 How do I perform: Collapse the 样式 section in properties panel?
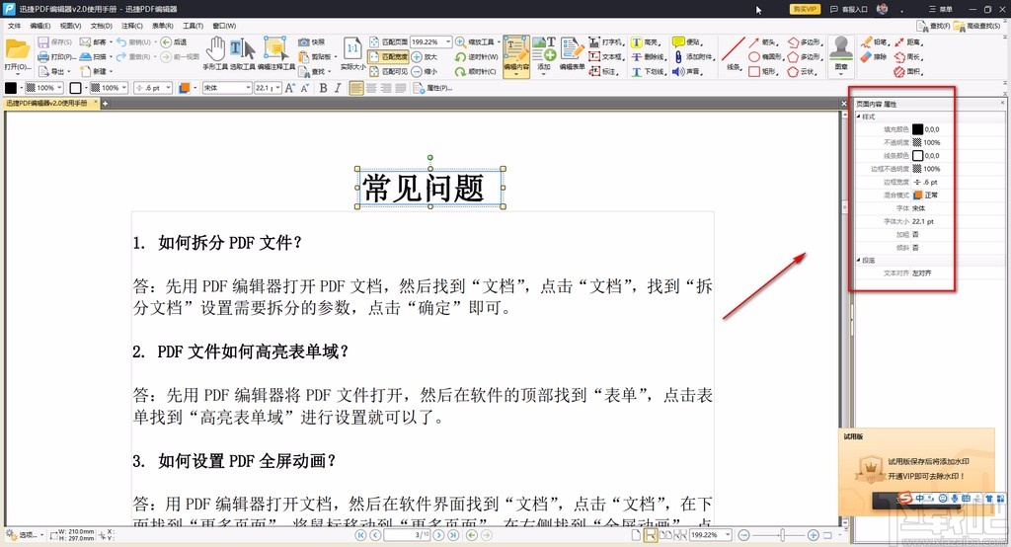[x=859, y=117]
